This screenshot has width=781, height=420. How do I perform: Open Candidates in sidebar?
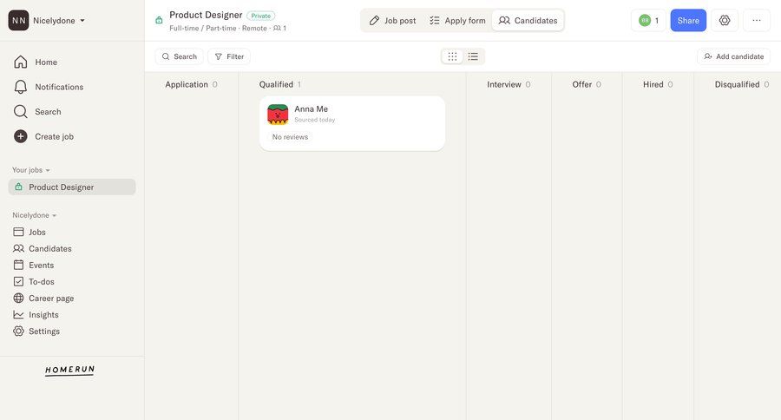tap(43, 248)
